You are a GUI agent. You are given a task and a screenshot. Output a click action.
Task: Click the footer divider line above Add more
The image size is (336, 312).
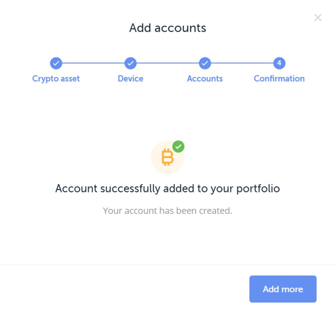coord(168,265)
